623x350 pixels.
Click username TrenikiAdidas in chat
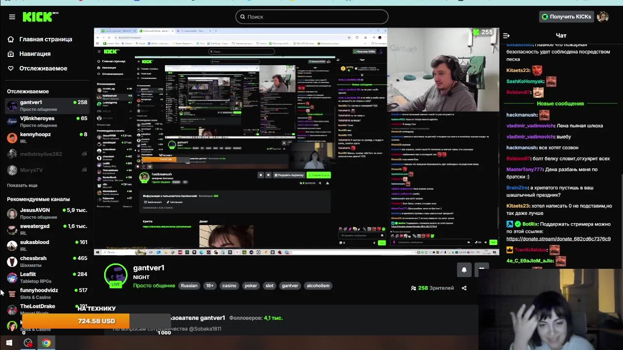(x=531, y=250)
